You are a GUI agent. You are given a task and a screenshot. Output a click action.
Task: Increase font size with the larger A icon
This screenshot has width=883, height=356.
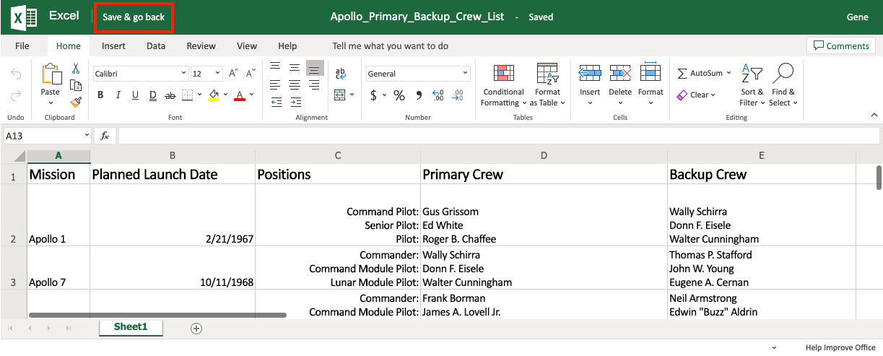234,74
